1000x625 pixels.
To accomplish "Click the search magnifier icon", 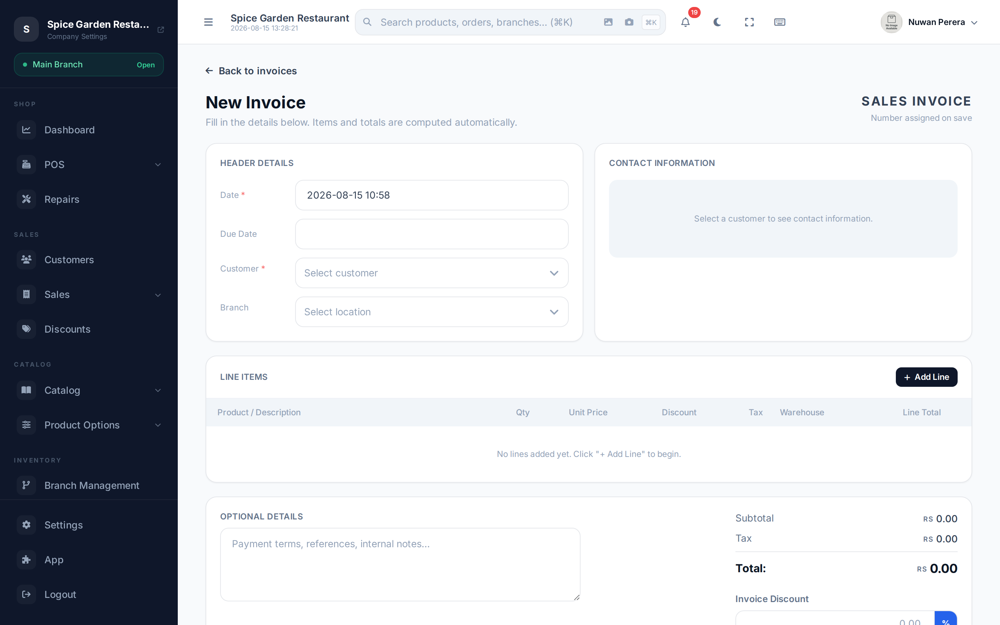I will (x=367, y=22).
